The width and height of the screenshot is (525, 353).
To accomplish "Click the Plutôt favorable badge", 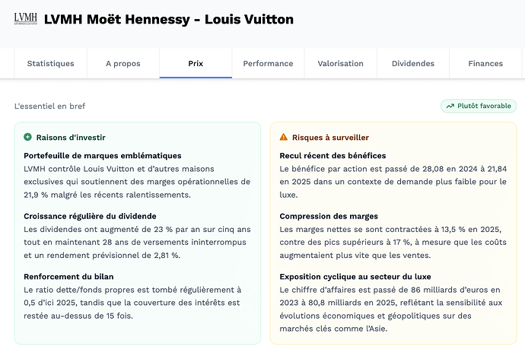I will 479,107.
